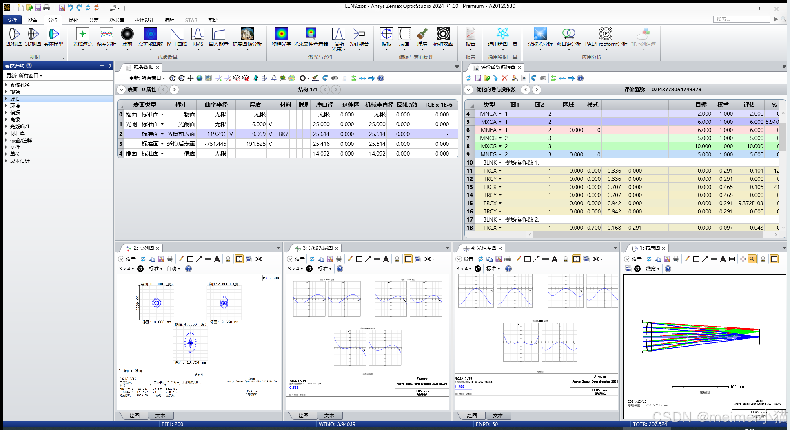The height and width of the screenshot is (430, 790).
Task: Click the save icon in merit function editor toolbar
Action: [x=477, y=78]
